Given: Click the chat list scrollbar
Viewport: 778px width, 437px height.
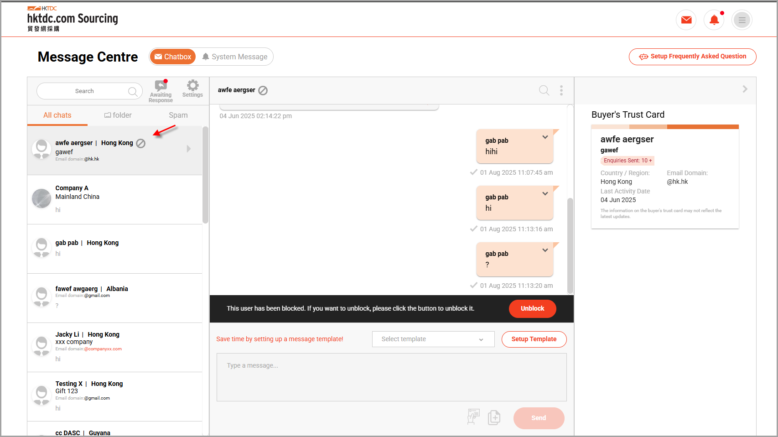Looking at the screenshot, I should tap(205, 175).
